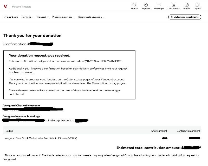Click the Holding column header
Screen dimensions: 208x166
9,131
